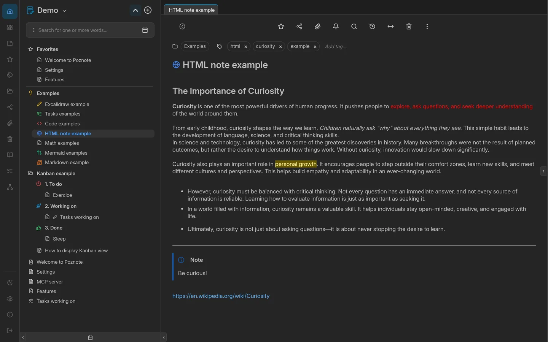Open the trash view from the left rail

point(10,139)
